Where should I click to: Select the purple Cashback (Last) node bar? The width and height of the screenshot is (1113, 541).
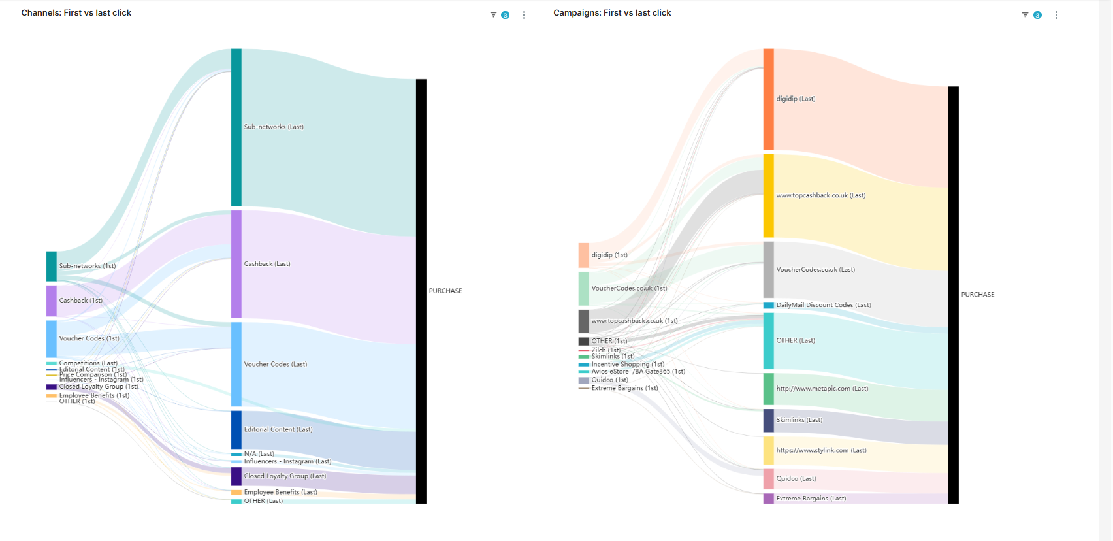236,264
